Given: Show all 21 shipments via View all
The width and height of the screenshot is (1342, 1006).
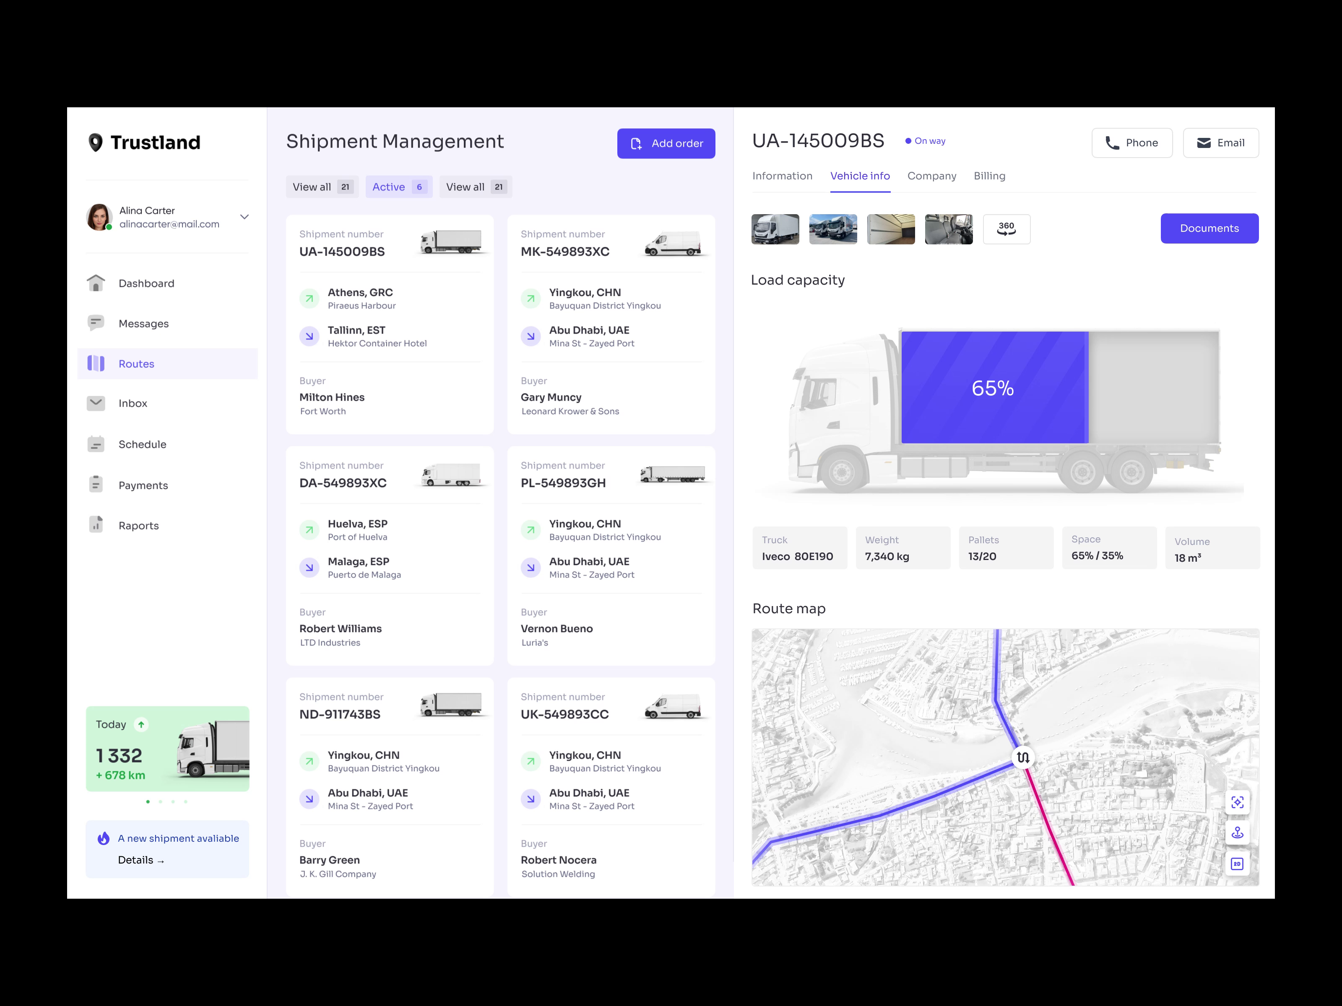Looking at the screenshot, I should pyautogui.click(x=322, y=187).
